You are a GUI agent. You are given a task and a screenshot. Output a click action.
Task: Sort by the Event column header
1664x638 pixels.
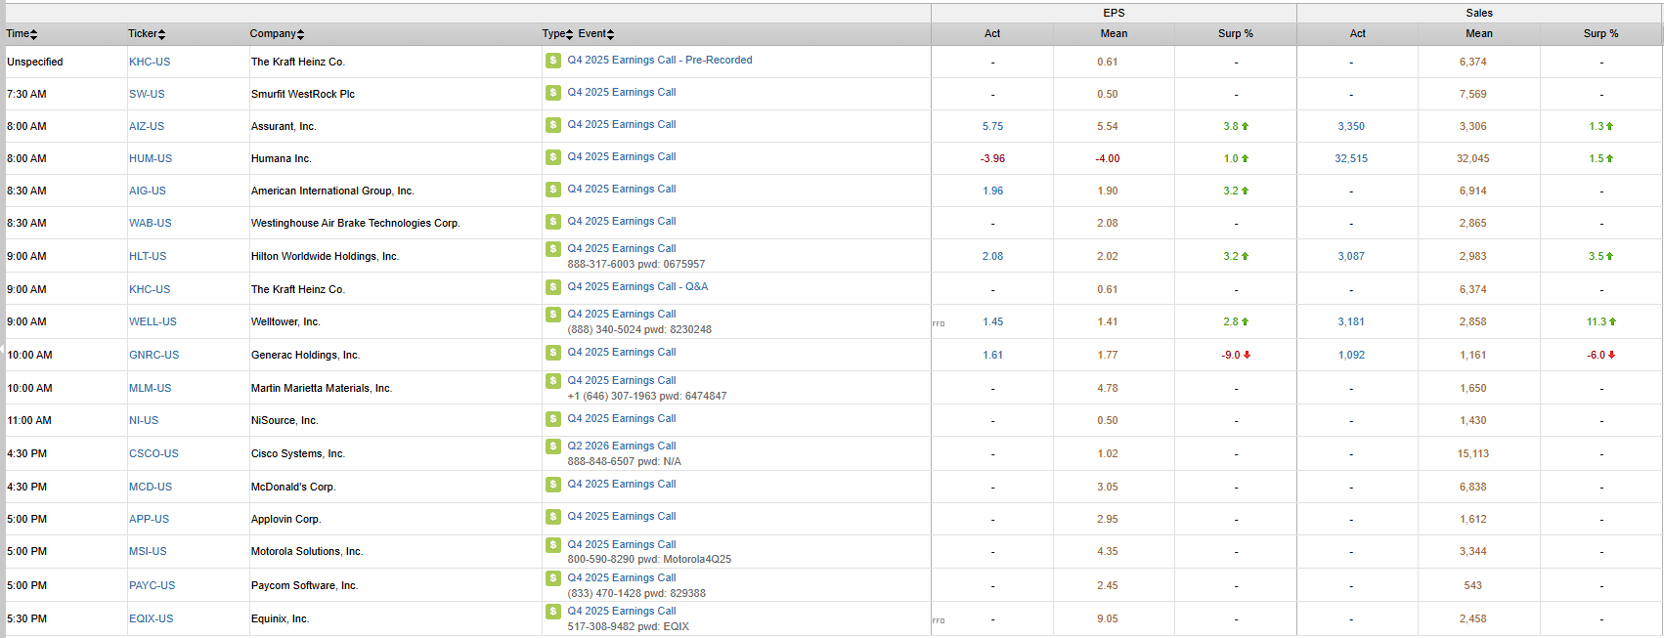click(x=595, y=34)
